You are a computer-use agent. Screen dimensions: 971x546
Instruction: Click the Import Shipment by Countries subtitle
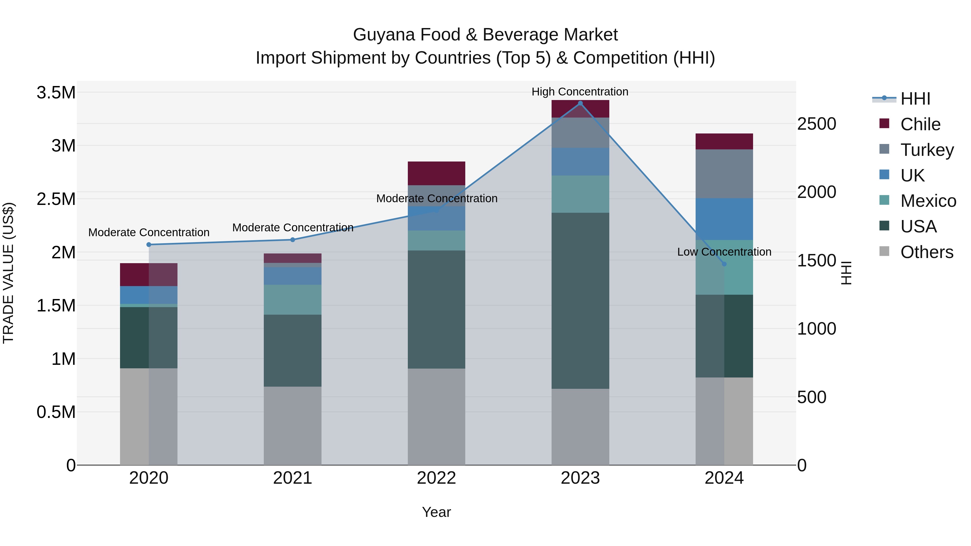pyautogui.click(x=485, y=58)
